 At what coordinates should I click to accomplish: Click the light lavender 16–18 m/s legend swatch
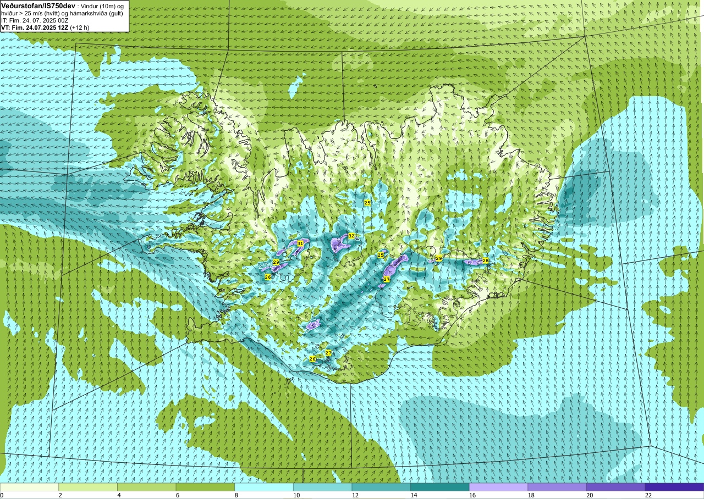point(498,487)
